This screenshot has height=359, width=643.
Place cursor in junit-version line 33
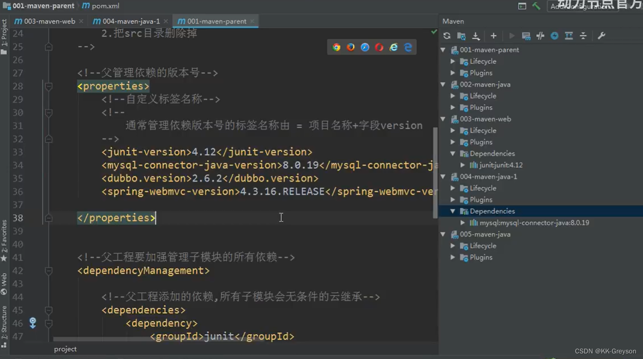point(207,152)
